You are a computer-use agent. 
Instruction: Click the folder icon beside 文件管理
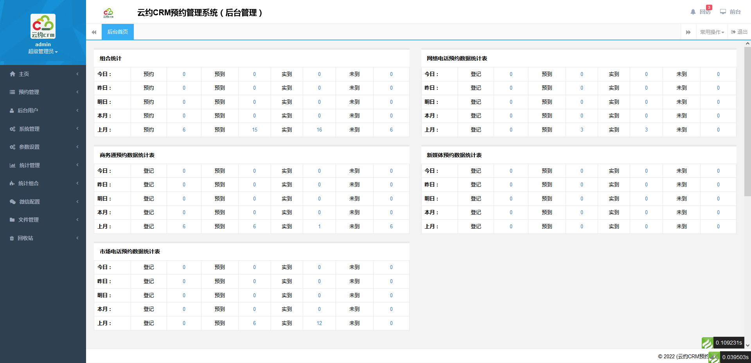pyautogui.click(x=12, y=220)
